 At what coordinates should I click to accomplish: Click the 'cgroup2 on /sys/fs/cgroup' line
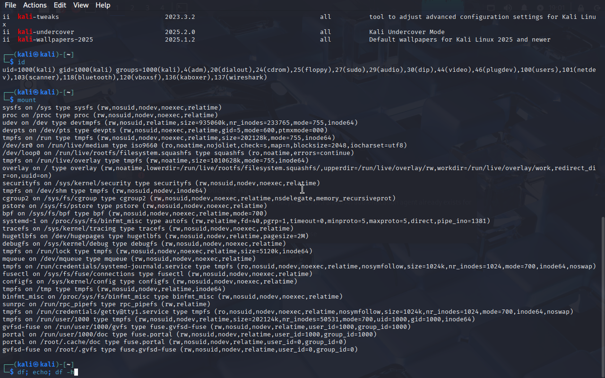(x=199, y=198)
